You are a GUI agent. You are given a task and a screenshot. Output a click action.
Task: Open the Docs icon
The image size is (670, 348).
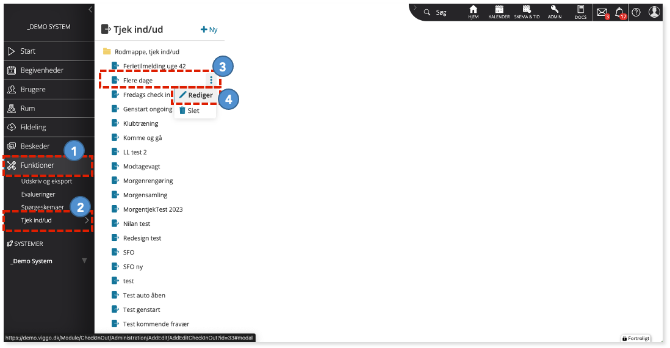coord(580,12)
